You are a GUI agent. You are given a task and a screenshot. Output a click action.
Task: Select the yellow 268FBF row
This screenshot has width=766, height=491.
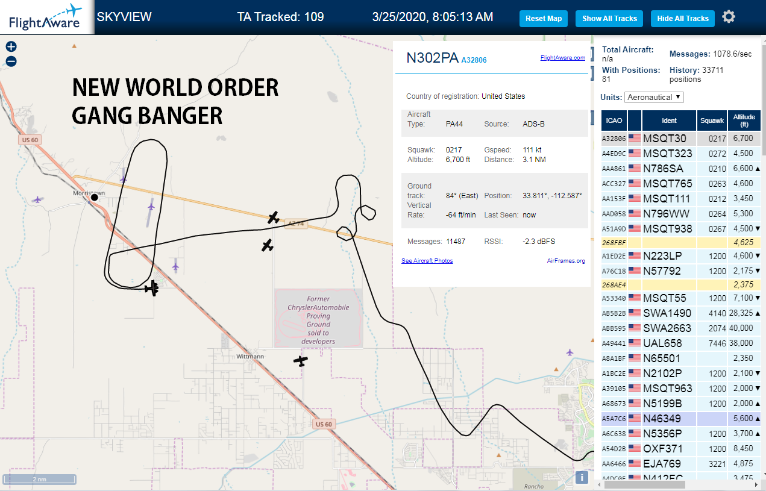[x=681, y=243]
